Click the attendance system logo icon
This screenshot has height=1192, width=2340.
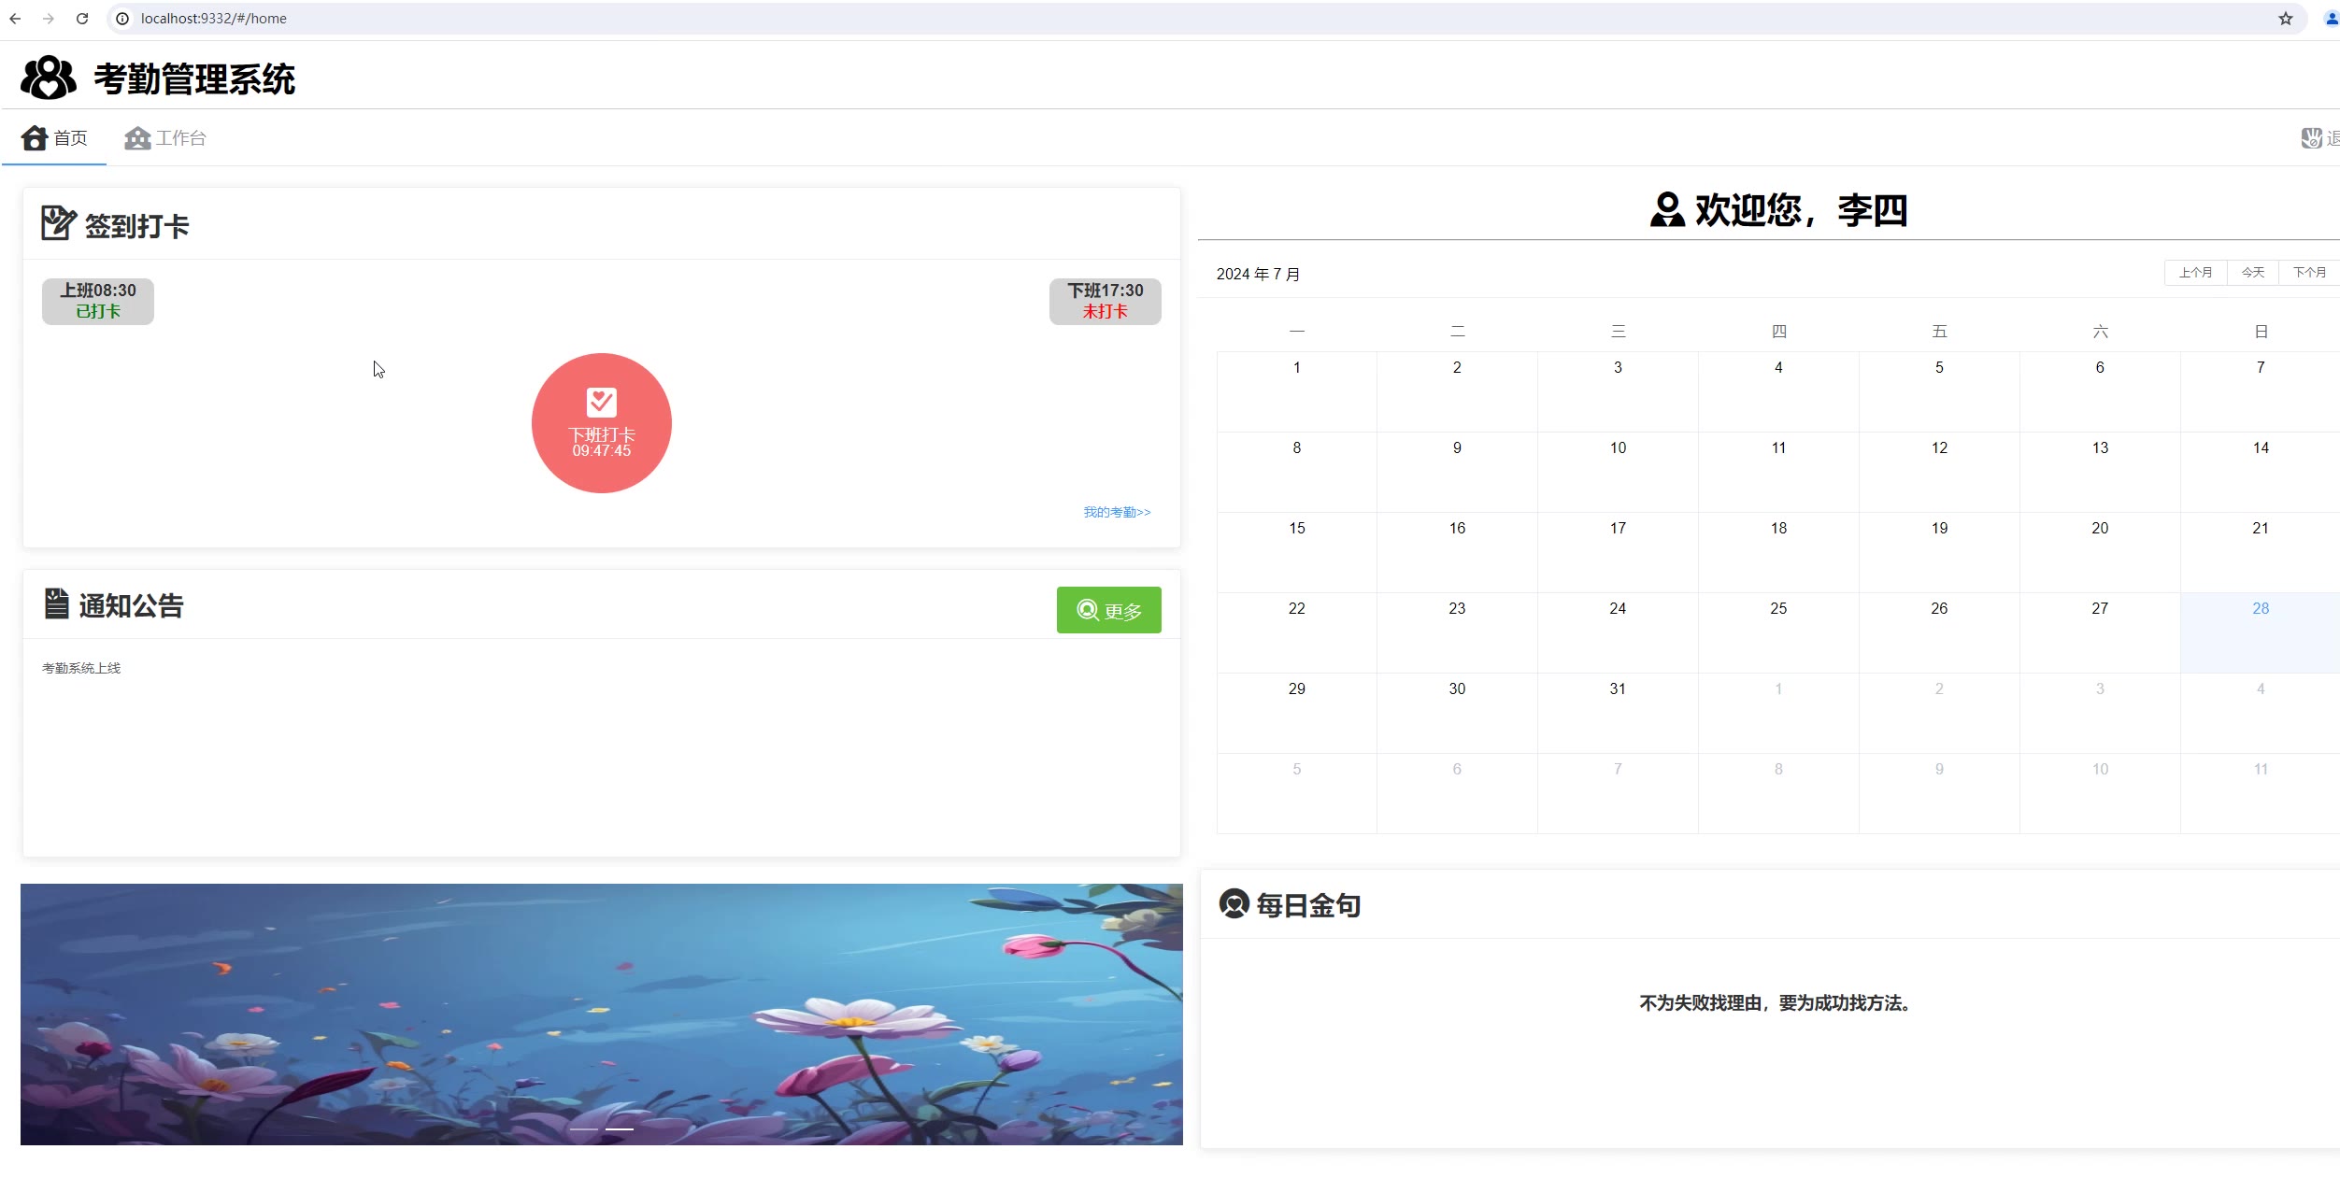pyautogui.click(x=48, y=78)
